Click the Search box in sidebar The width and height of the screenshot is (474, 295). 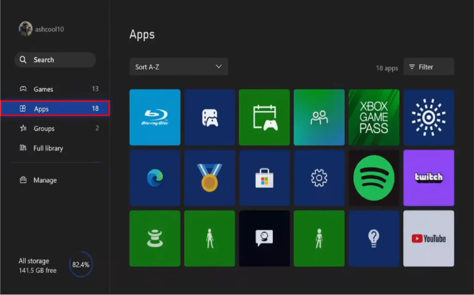tap(56, 60)
